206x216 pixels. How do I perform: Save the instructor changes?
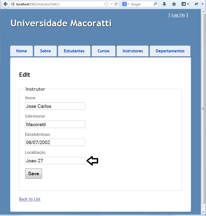pyautogui.click(x=34, y=174)
